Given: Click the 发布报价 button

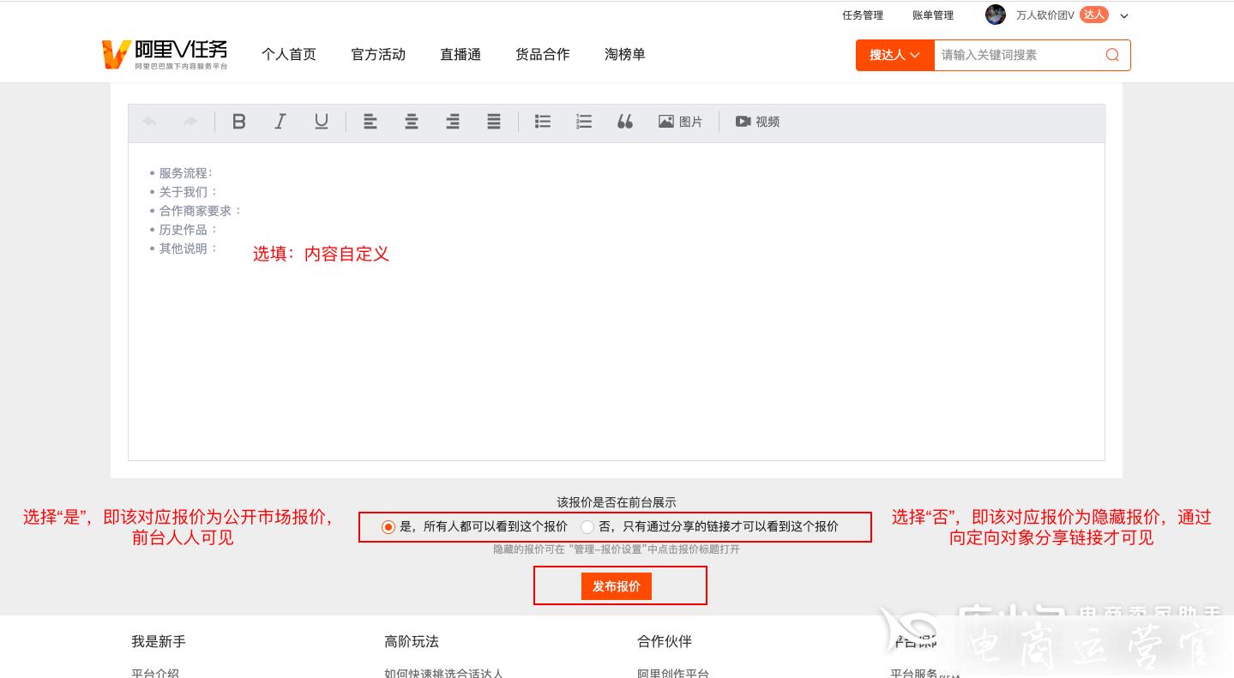Looking at the screenshot, I should click(617, 586).
